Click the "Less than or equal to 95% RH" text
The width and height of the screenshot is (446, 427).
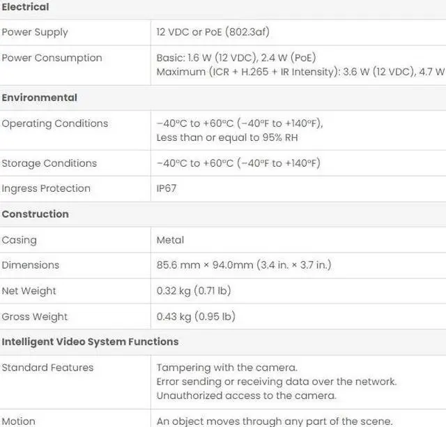click(227, 137)
